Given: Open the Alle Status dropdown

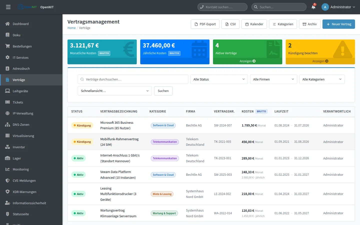Looking at the screenshot, I should [219, 79].
